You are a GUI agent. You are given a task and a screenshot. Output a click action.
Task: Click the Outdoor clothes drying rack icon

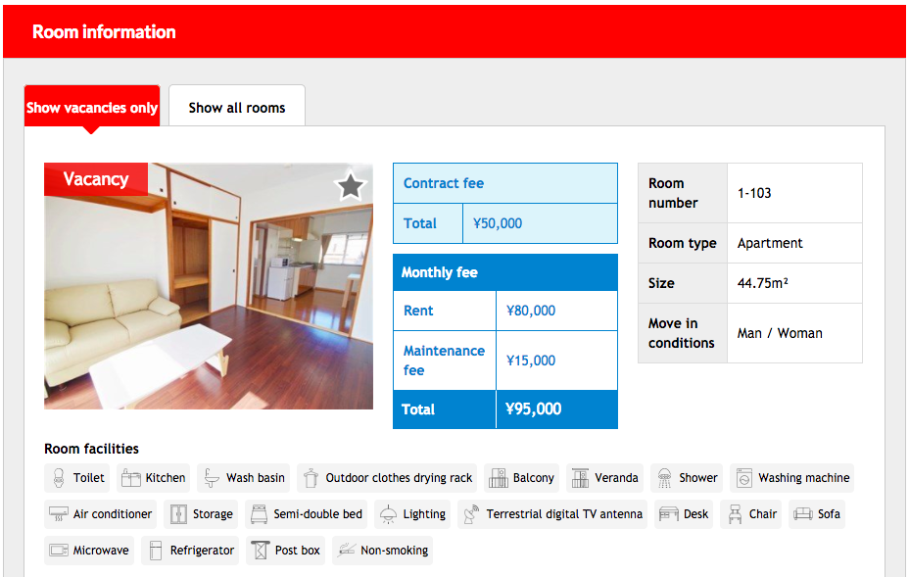pyautogui.click(x=311, y=478)
